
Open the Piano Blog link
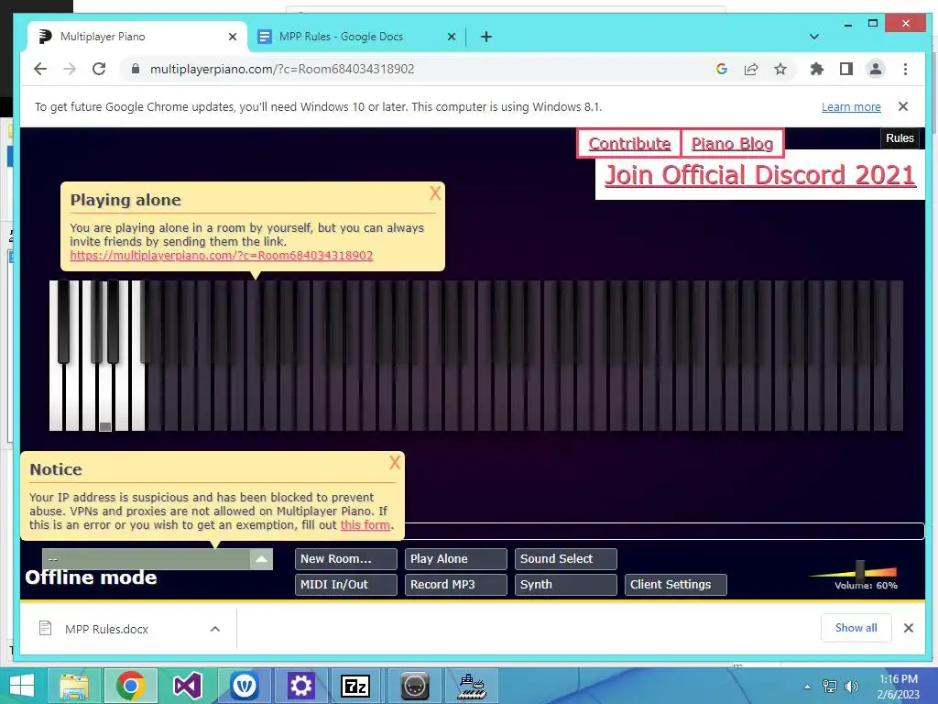pyautogui.click(x=732, y=144)
